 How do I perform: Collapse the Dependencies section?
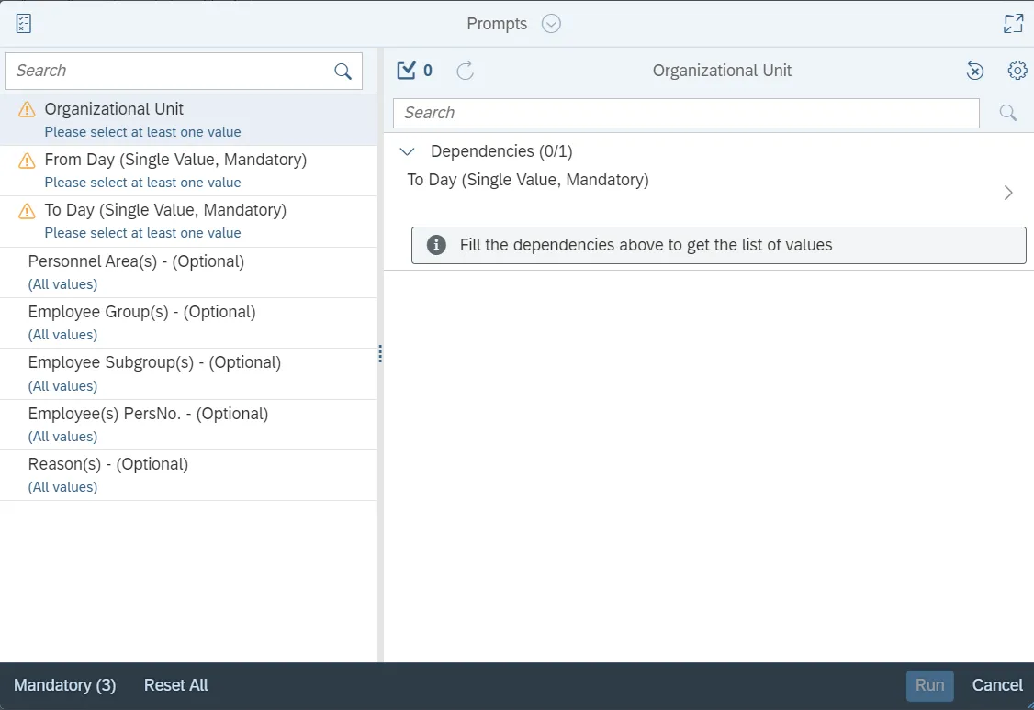coord(410,151)
